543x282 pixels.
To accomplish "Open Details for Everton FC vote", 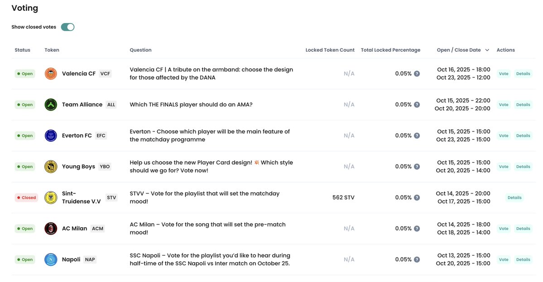I will coord(523,136).
